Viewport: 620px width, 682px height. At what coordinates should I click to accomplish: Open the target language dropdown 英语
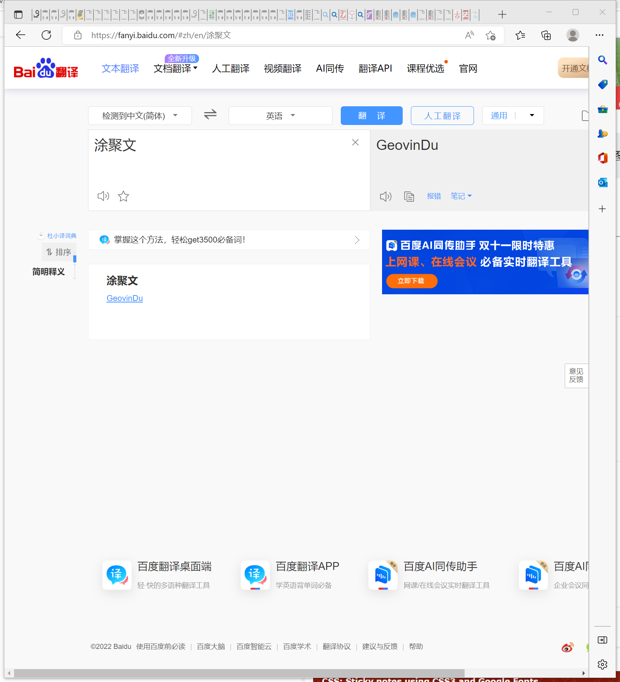(x=280, y=116)
